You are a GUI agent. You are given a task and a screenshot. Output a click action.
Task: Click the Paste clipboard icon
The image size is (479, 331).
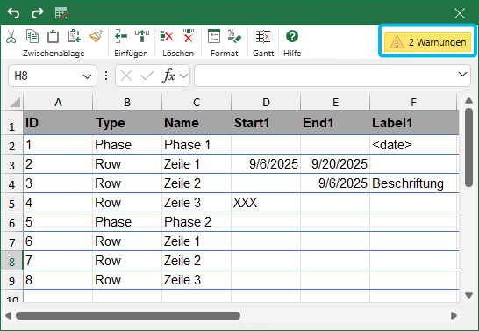tap(54, 36)
